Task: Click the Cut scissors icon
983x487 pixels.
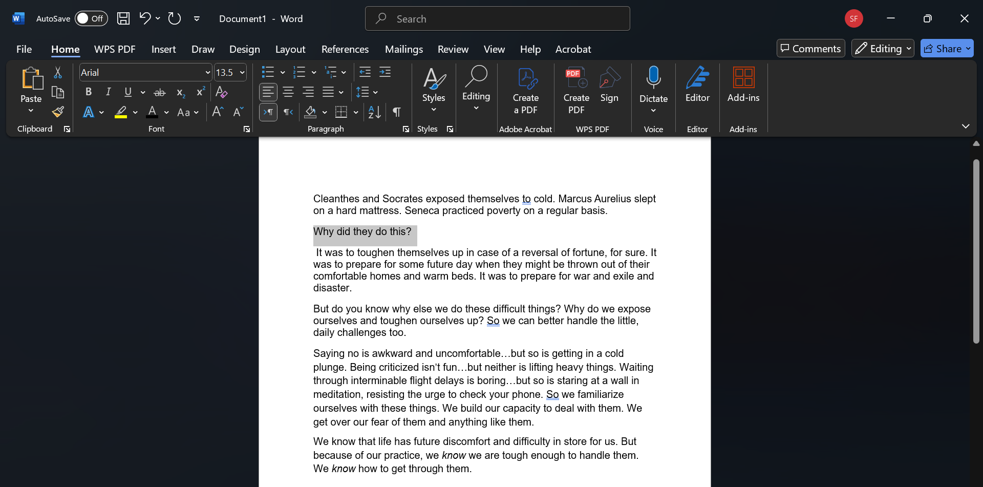Action: [58, 73]
